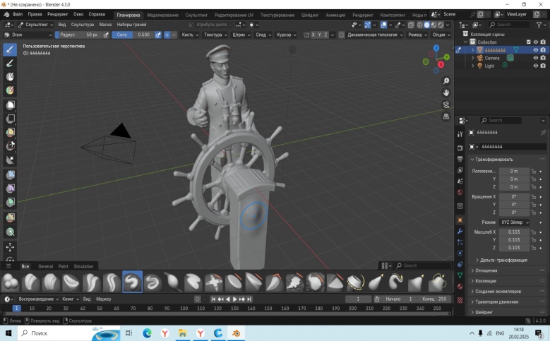Open the XYZ Эйлер rotation mode dropdown
This screenshot has width=550, height=341.
(515, 222)
